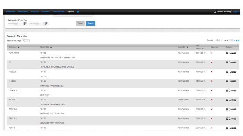The height and width of the screenshot is (136, 243).
Task: Click the floppy-disk action icon for FWT - TEST
Action: point(227,53)
